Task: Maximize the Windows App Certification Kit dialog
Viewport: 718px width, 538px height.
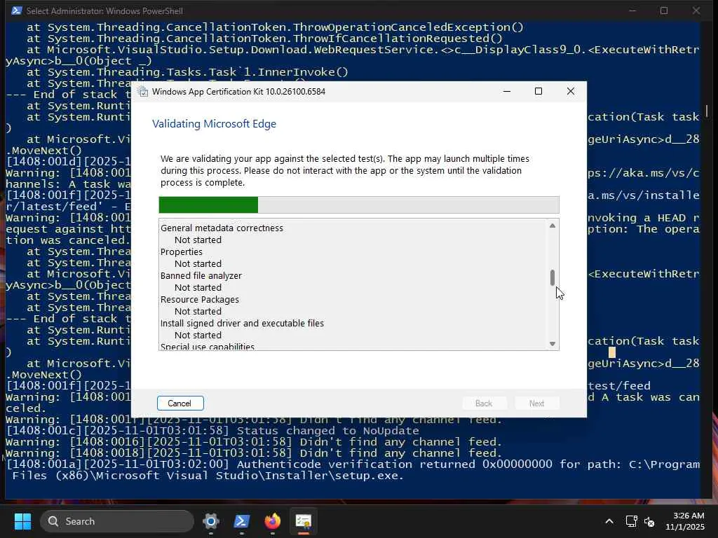Action: (x=538, y=91)
